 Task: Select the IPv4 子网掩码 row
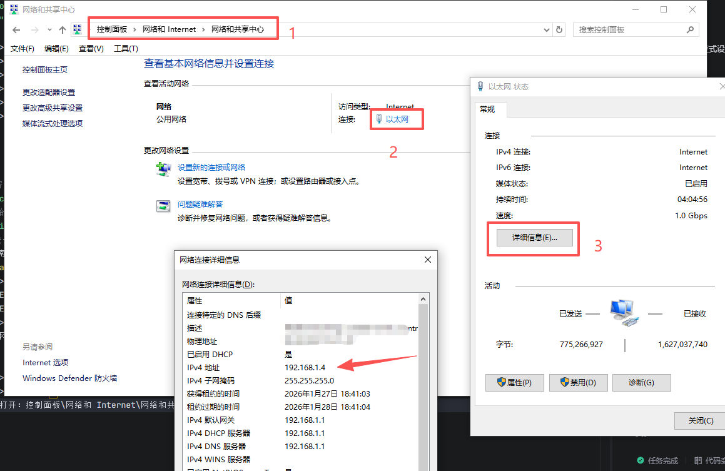click(x=300, y=381)
